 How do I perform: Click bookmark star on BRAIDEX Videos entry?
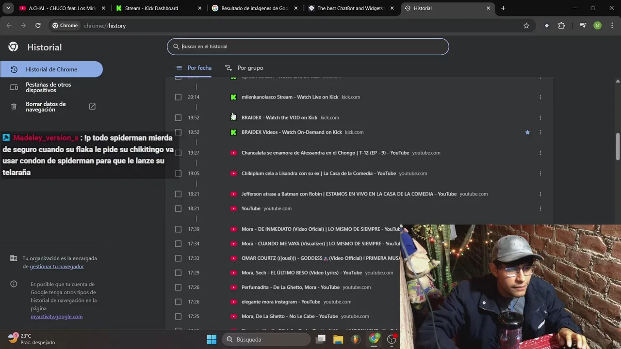pos(527,132)
